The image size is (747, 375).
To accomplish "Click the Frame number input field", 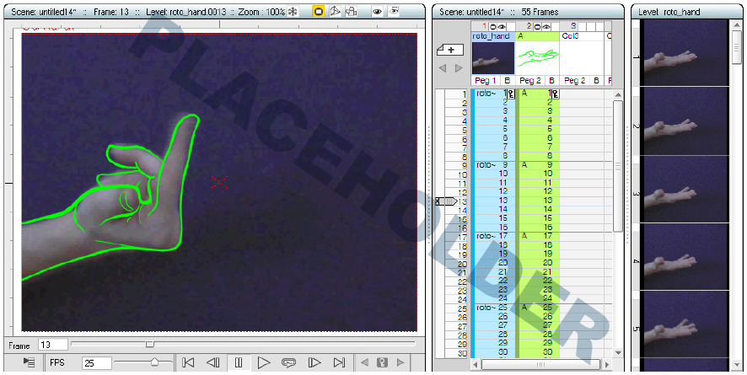I will 52,345.
